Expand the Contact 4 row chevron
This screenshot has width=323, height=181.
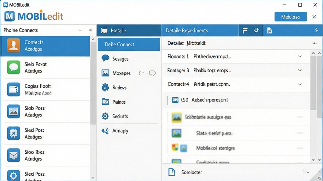click(300, 84)
